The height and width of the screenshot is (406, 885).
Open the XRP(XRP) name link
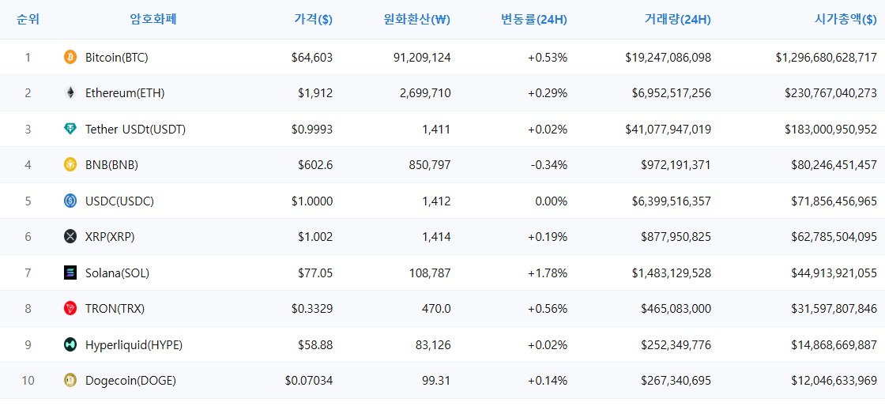(110, 237)
